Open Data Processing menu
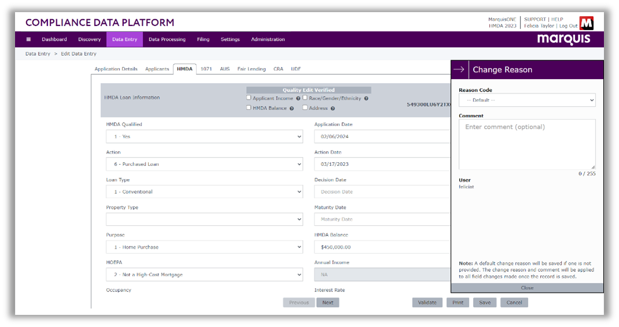The width and height of the screenshot is (619, 327). point(167,39)
